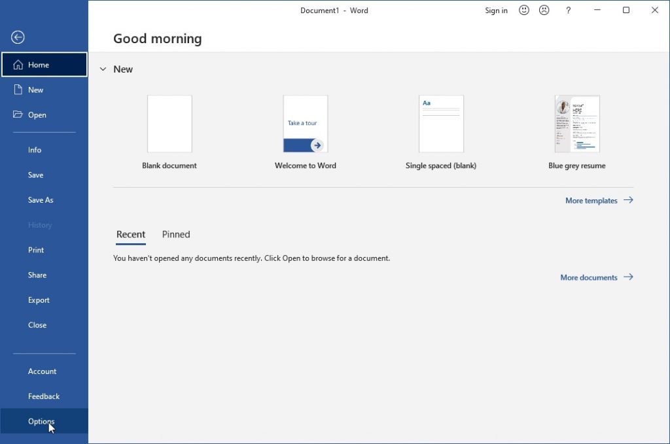Click the arrow icon beside More documents

(629, 277)
